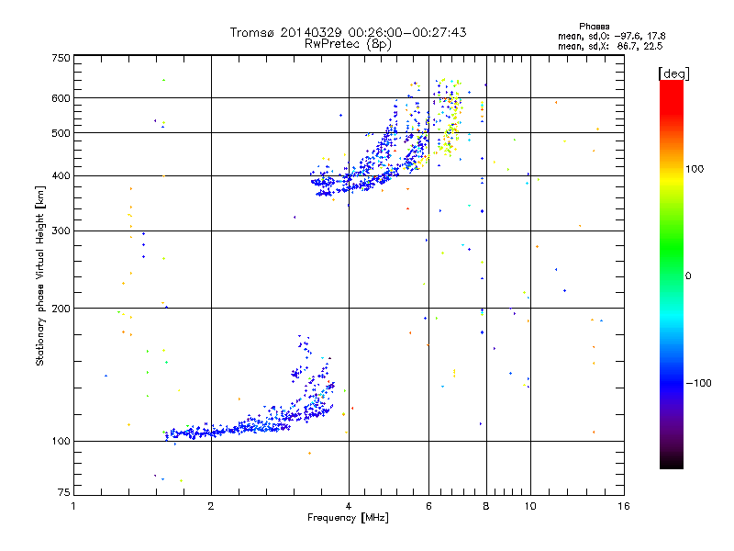Click the y-axis tick label '500'
734x551 pixels.
point(61,133)
